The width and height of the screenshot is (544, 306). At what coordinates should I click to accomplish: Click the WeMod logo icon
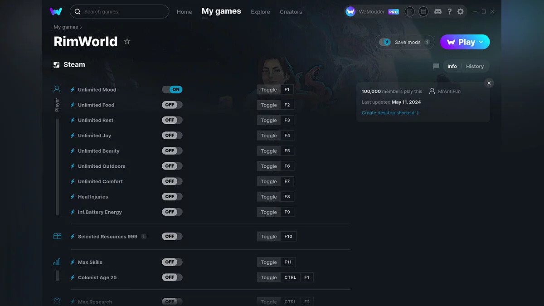click(56, 11)
